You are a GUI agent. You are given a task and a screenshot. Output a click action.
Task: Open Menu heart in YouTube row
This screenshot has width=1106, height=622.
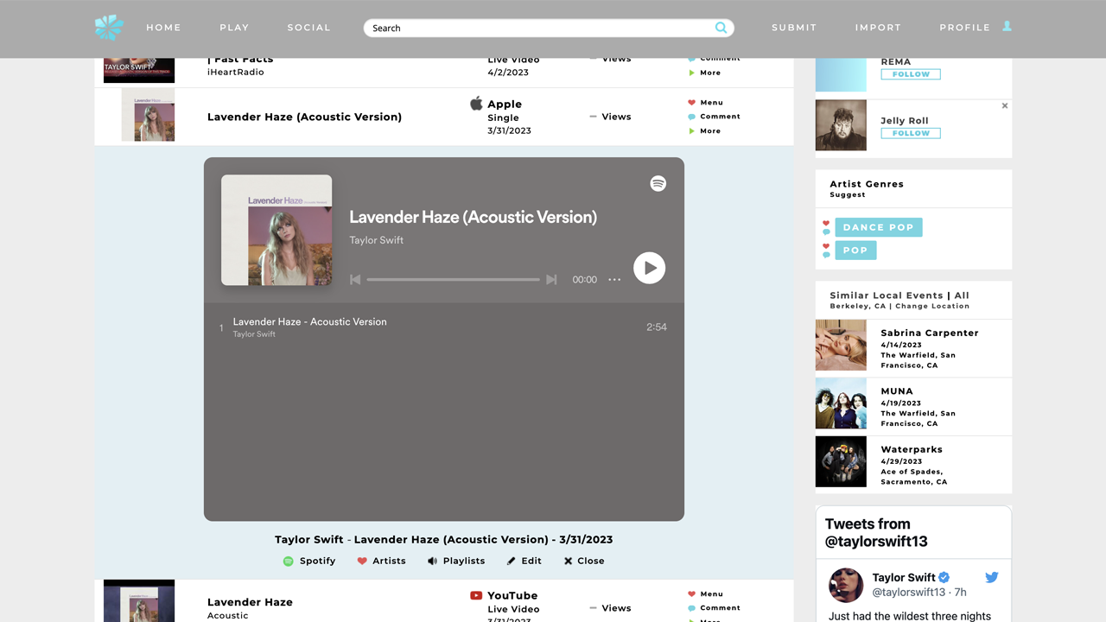tap(706, 594)
